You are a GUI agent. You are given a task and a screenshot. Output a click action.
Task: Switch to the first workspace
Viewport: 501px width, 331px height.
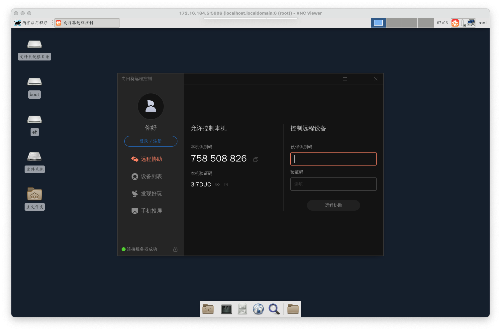pyautogui.click(x=378, y=23)
